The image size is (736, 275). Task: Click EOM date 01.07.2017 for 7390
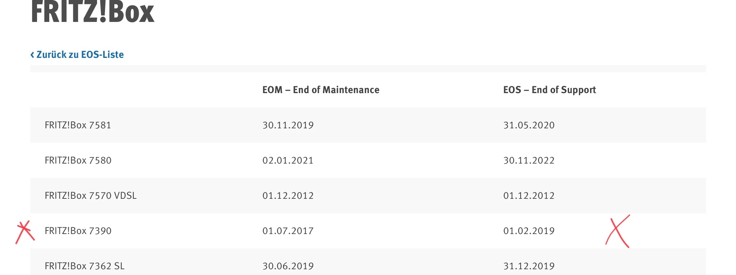(288, 231)
